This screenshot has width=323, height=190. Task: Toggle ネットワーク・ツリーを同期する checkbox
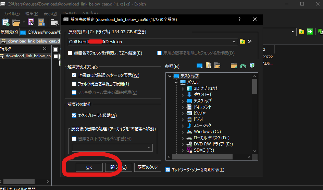click(167, 169)
